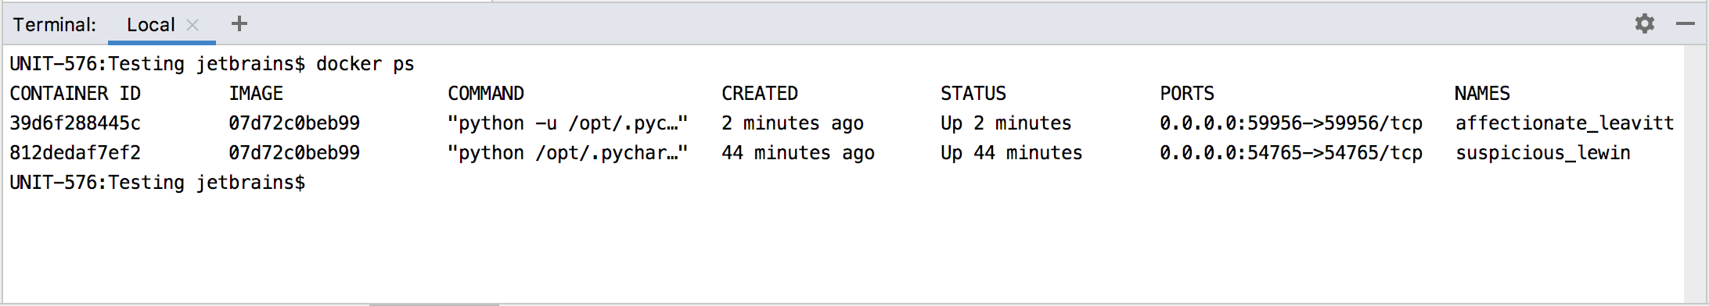Switch to the Local terminal tab

pos(151,25)
